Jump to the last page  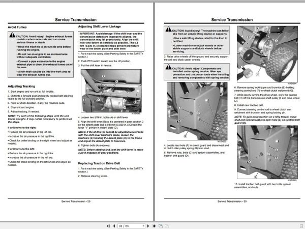[x=154, y=226]
